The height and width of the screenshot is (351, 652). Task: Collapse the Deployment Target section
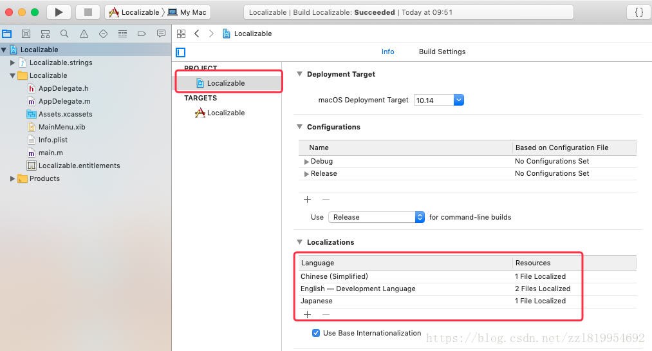[299, 74]
